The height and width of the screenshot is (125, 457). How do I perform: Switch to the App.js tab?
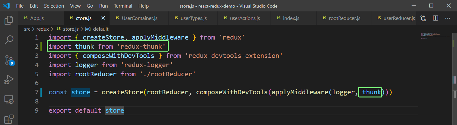[41, 18]
